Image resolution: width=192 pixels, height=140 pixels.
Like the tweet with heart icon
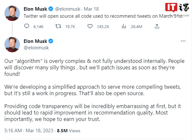[90, 26]
